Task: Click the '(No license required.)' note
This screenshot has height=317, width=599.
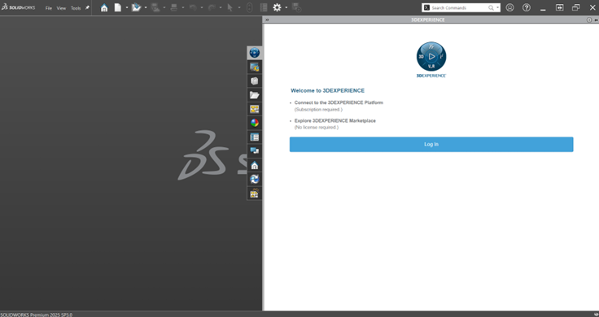Action: (x=317, y=128)
